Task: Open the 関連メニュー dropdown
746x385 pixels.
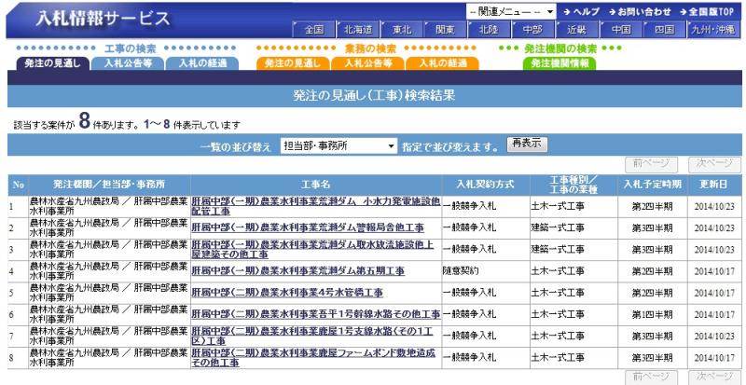Action: coord(511,11)
